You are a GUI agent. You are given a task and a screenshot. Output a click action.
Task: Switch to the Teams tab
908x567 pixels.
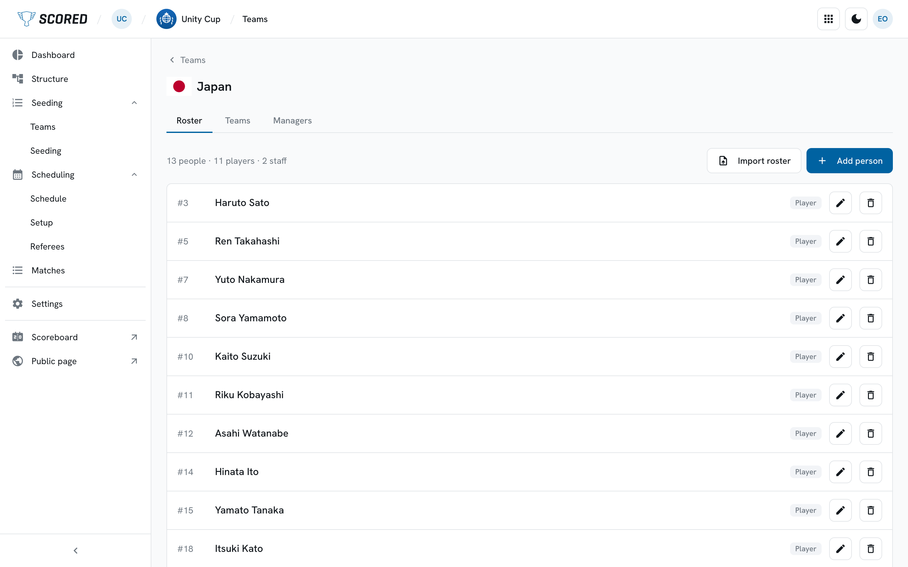pos(237,120)
